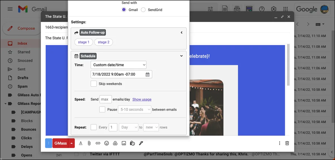Open more compose options three-dot menu
The image size is (335, 160).
click(279, 143)
